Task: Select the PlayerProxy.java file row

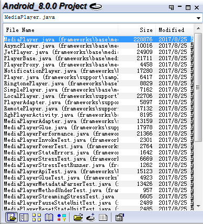Action: pos(98,64)
